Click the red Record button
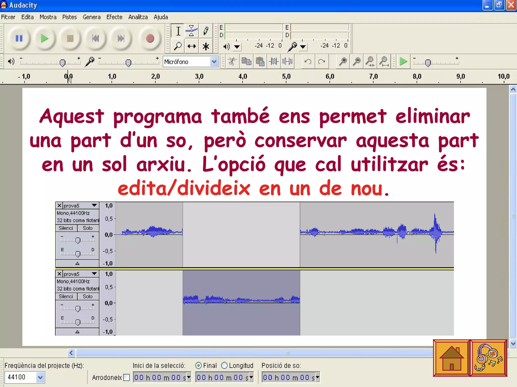Viewport: 517px width, 387px height. pyautogui.click(x=150, y=39)
